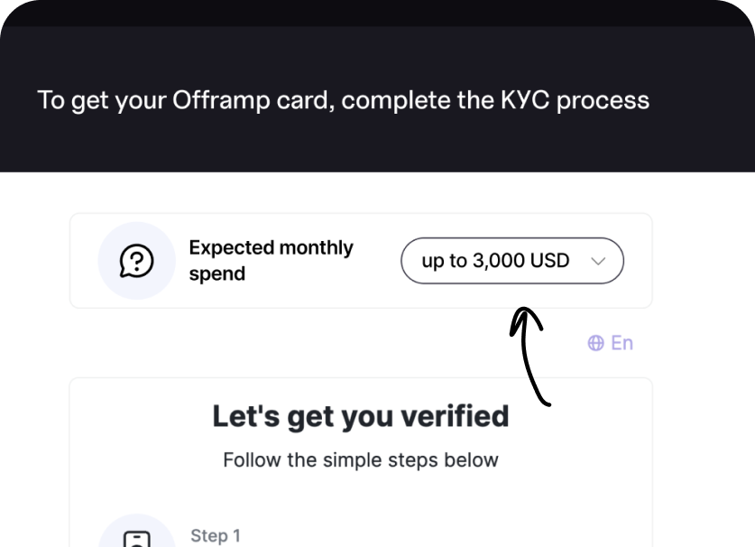
Task: Click the word "Offramp" in the header
Action: [220, 100]
